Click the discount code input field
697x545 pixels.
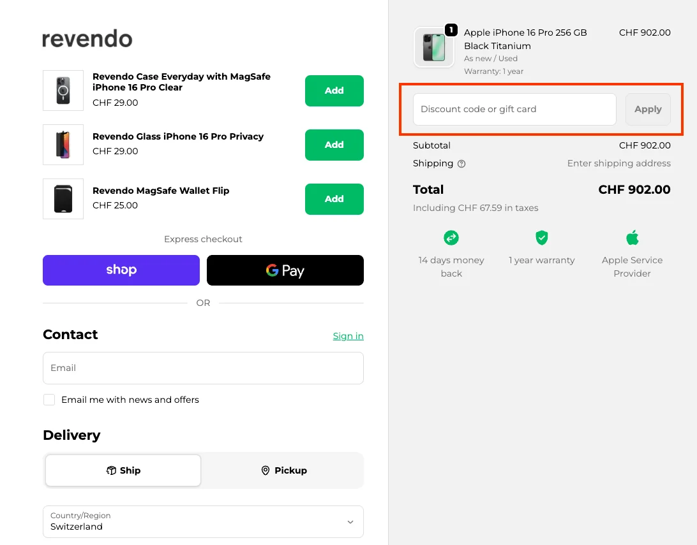[x=514, y=109]
